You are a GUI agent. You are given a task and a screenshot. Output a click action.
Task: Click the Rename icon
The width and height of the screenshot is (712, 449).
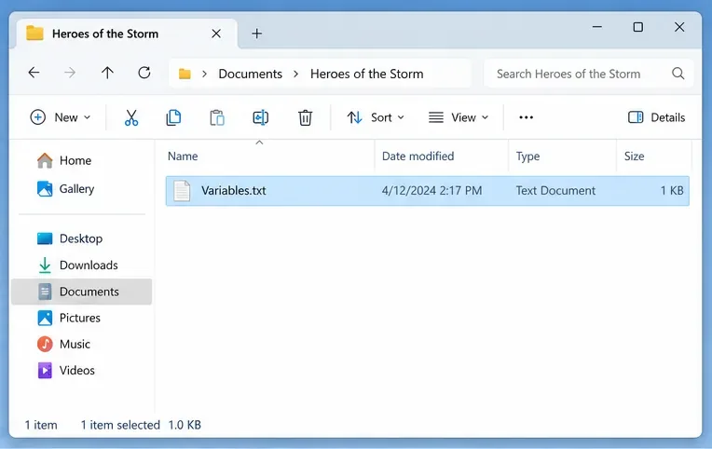[x=261, y=117]
